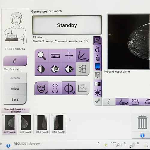The height and width of the screenshot is (150, 150).
Task: Click the RCC TomoHD view label under illustration
Action: (x=15, y=49)
